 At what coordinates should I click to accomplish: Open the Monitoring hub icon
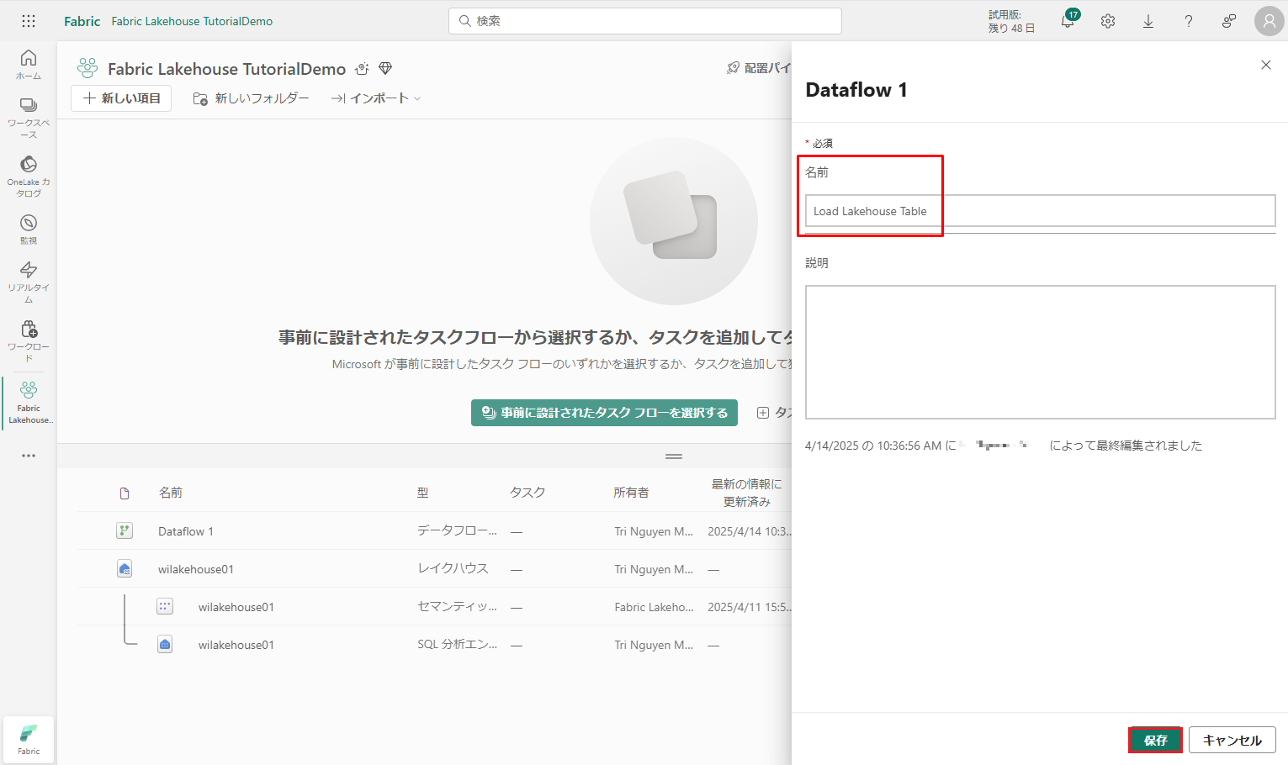(x=29, y=229)
